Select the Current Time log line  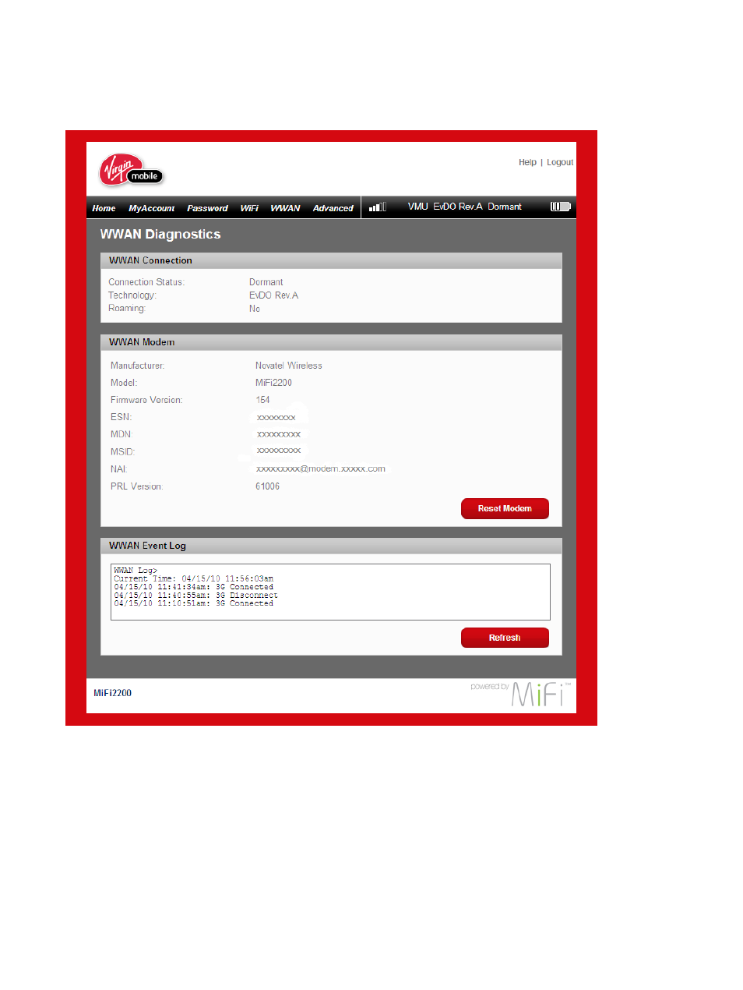(x=194, y=579)
